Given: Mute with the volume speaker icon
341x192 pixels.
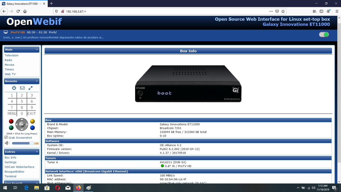Looking at the screenshot, I should pos(7,143).
